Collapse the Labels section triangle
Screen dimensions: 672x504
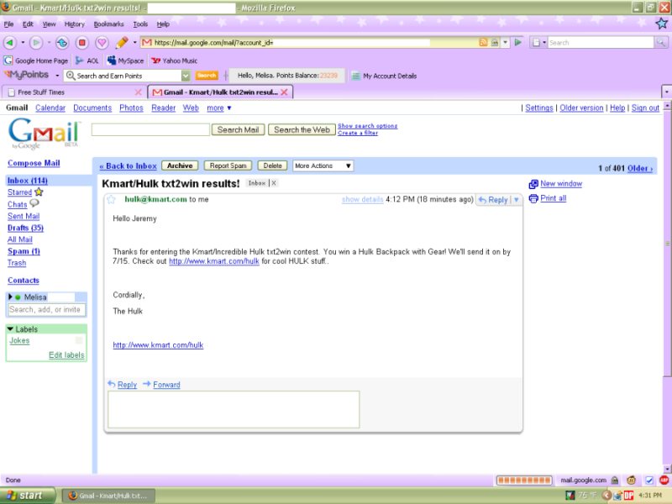point(10,329)
